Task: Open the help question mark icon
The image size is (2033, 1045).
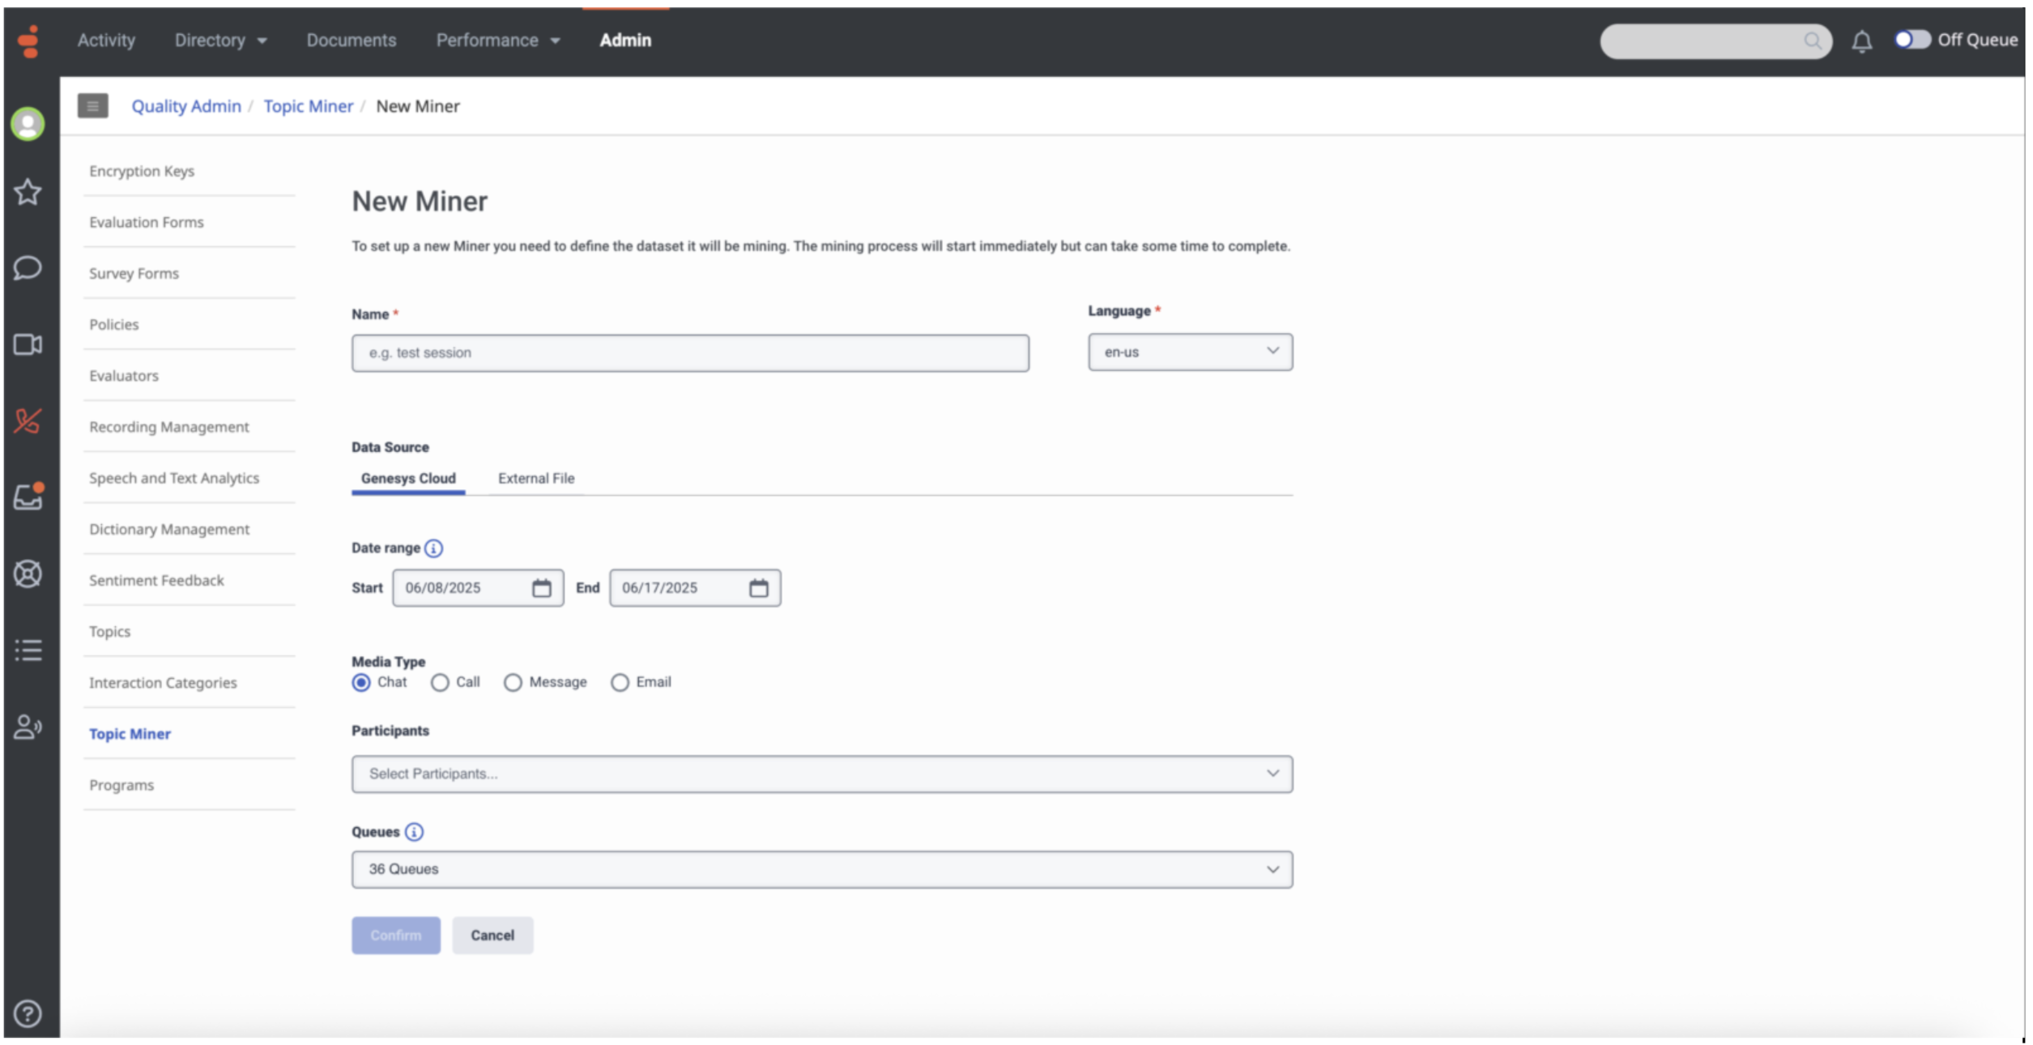Action: click(x=28, y=1013)
